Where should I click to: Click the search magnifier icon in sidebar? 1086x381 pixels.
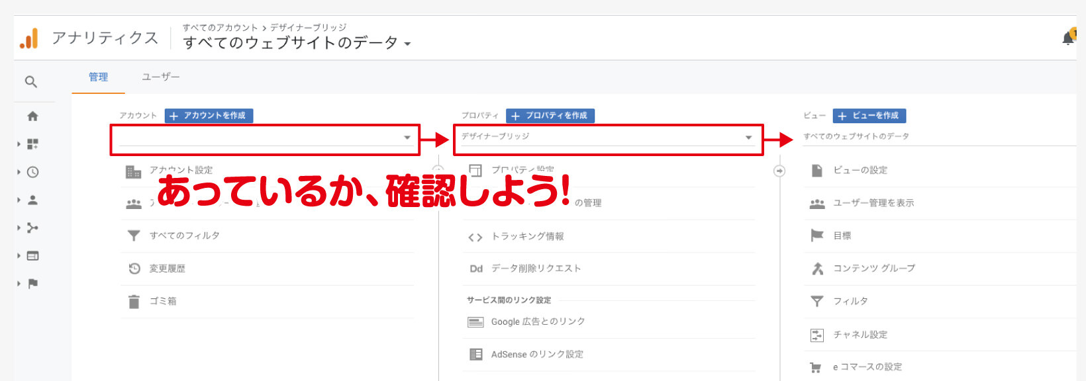point(31,82)
